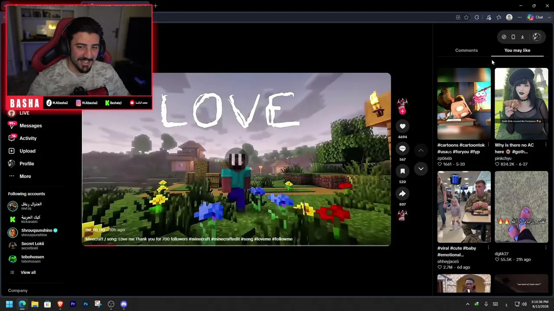
Task: Open Messages in the sidebar
Action: (x=31, y=126)
